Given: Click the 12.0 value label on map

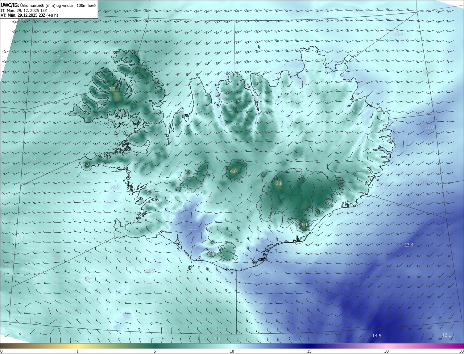Looking at the screenshot, I should [429, 127].
